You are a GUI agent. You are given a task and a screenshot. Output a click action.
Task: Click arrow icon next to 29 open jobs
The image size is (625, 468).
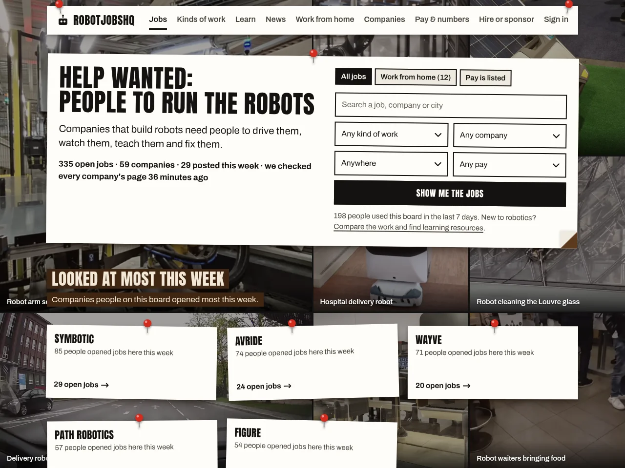pos(104,385)
